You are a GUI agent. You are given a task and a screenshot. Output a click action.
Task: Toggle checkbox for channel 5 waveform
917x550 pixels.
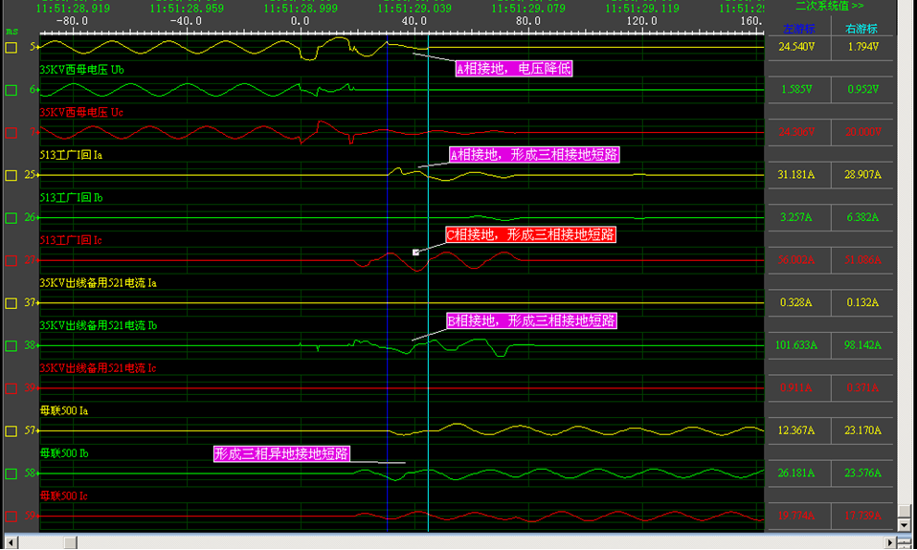click(11, 47)
